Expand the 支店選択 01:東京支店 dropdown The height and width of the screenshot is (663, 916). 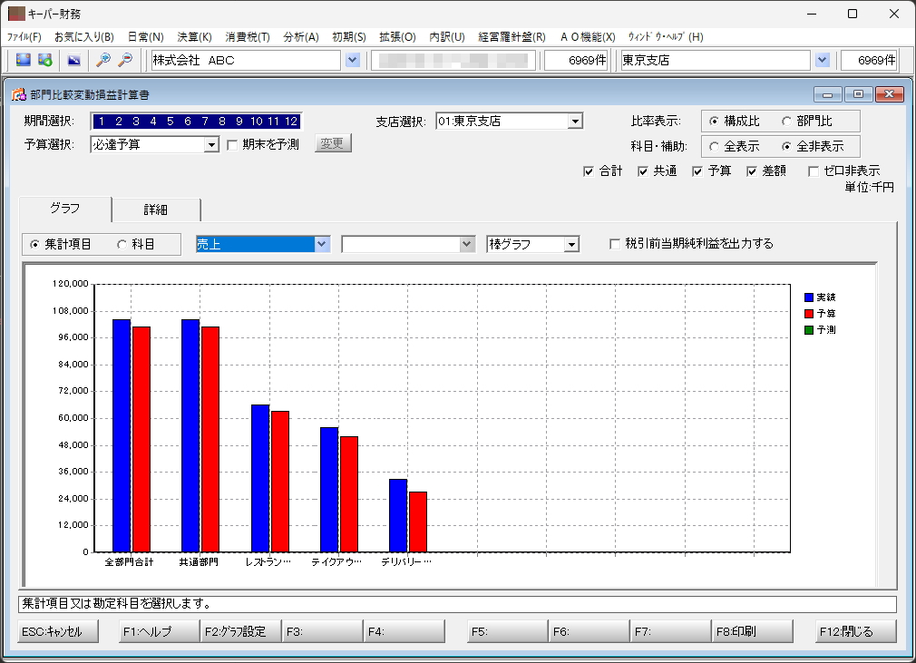(575, 122)
